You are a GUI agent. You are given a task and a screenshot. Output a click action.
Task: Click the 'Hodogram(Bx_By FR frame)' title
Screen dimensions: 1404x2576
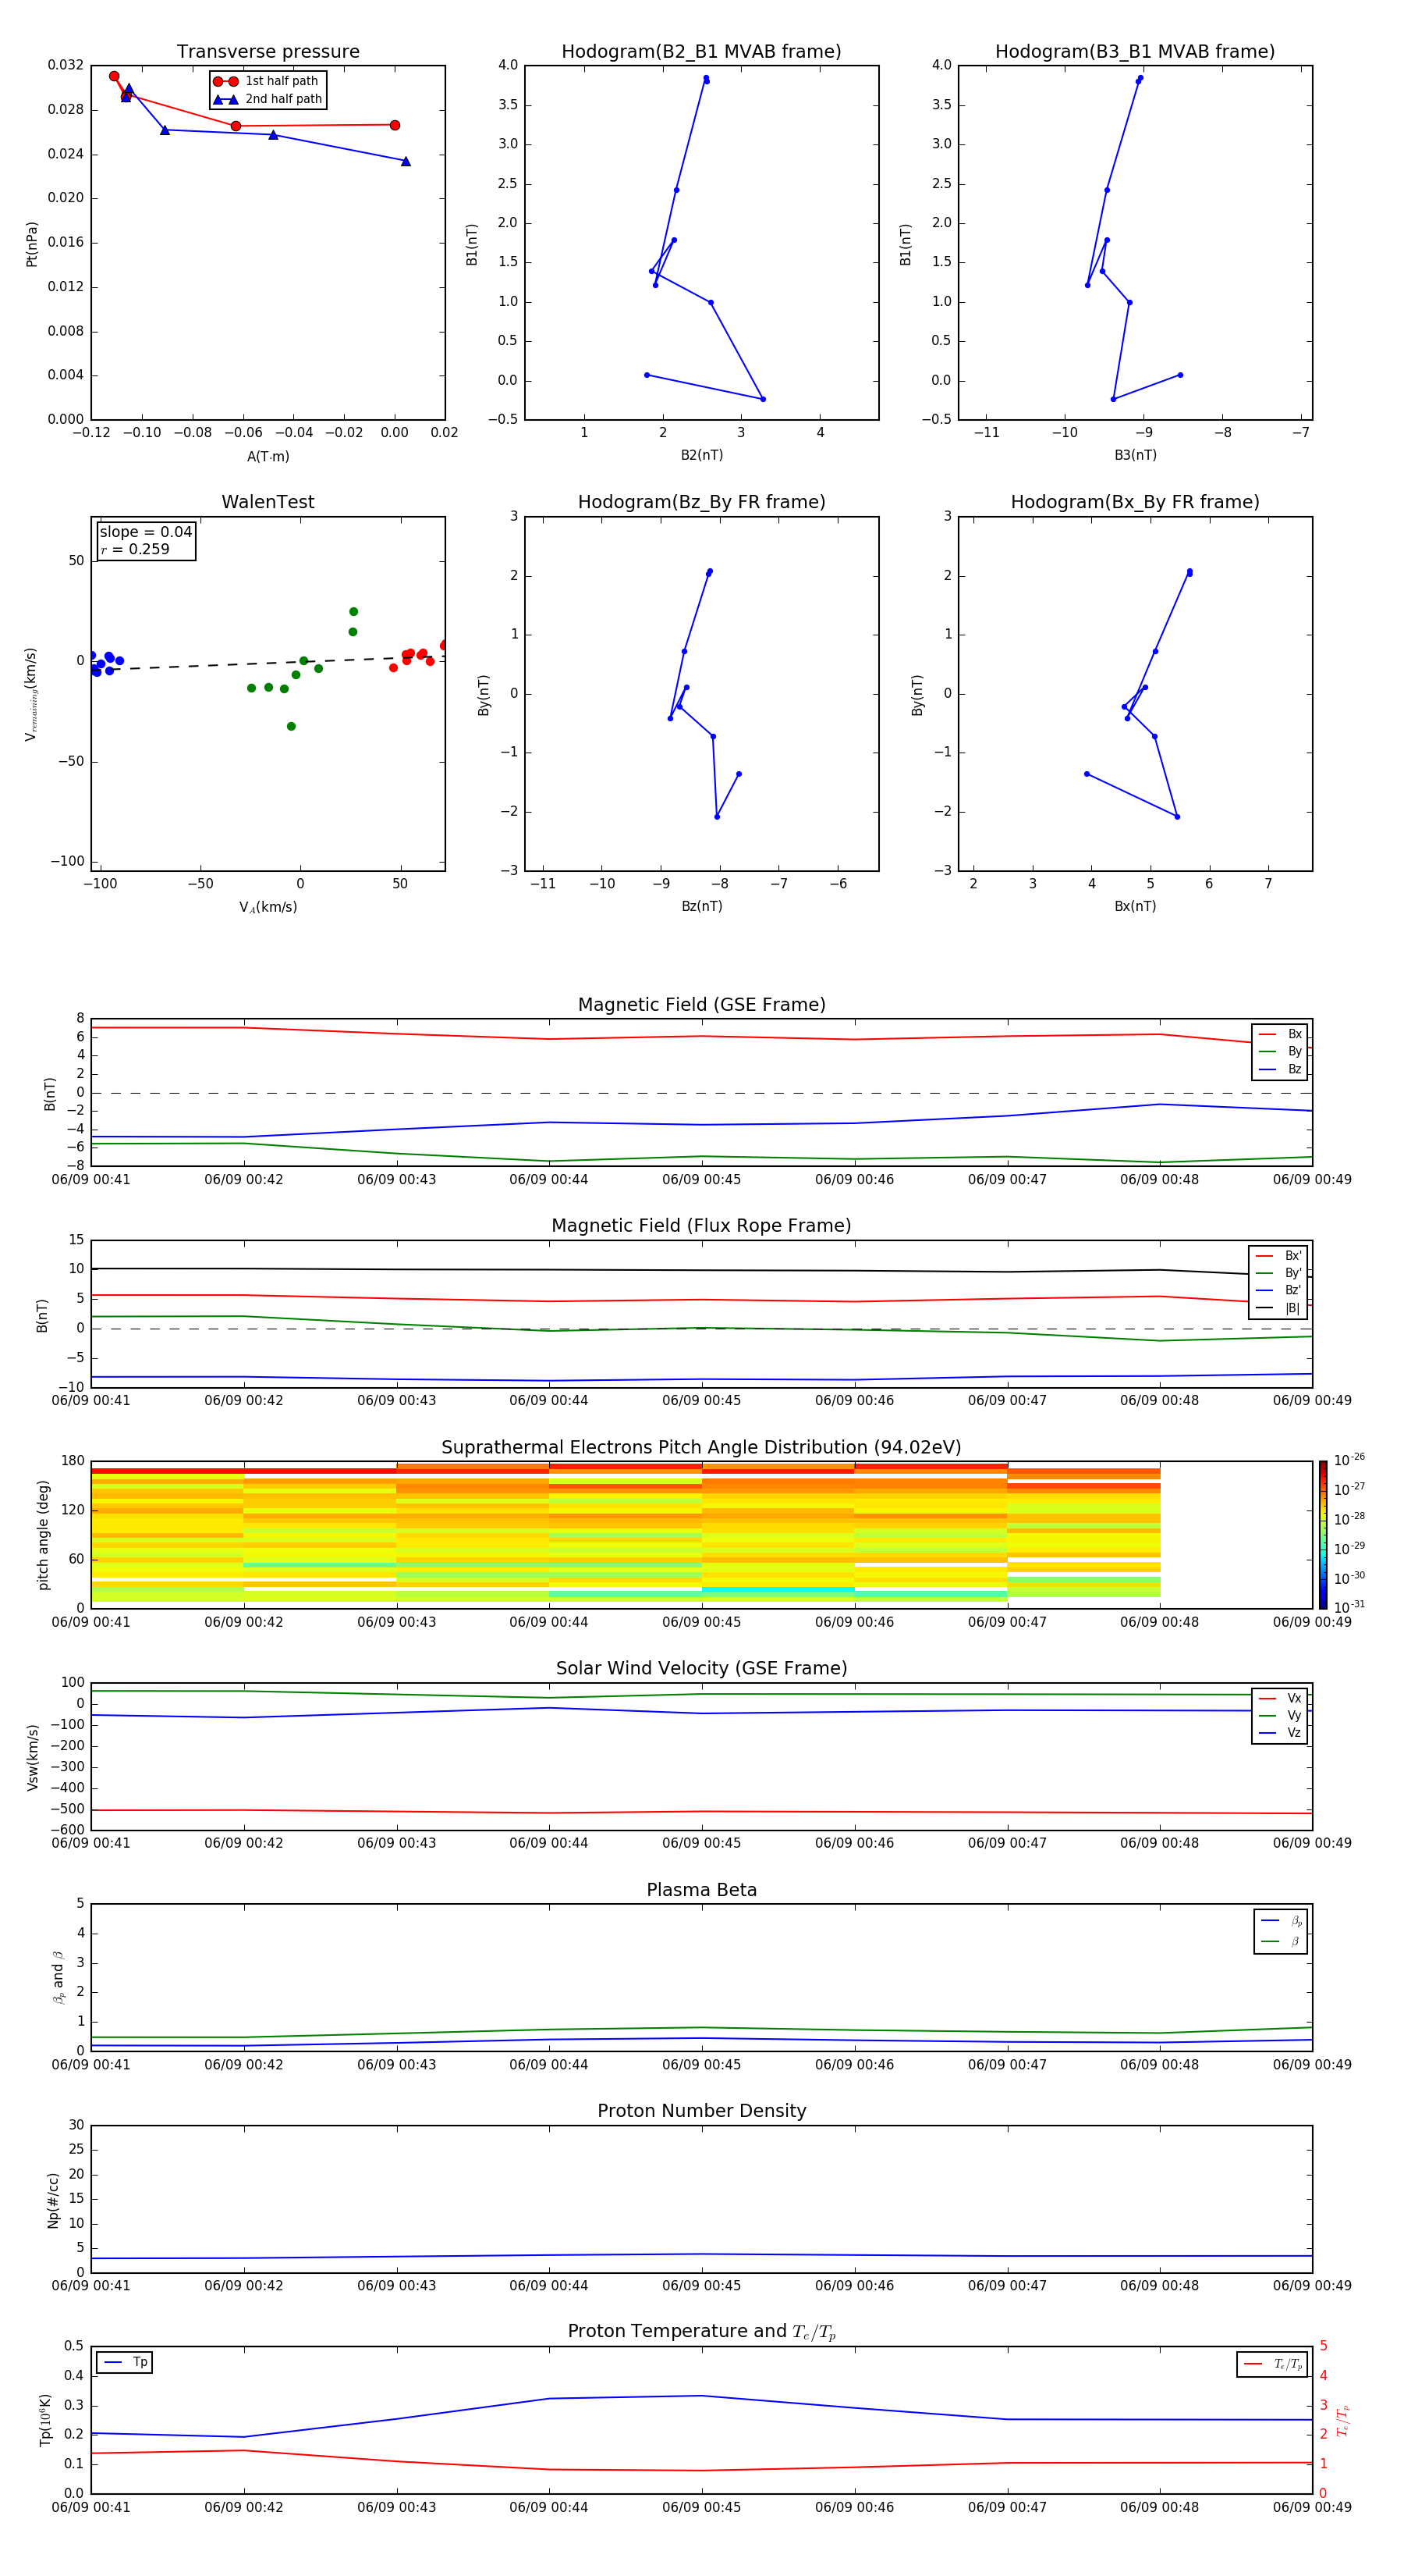click(1135, 502)
